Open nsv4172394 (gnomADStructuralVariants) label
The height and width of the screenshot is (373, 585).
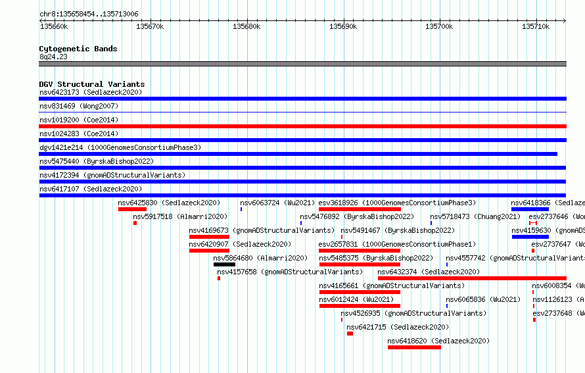(x=112, y=175)
